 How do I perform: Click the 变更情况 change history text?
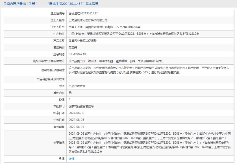tap(150, 143)
